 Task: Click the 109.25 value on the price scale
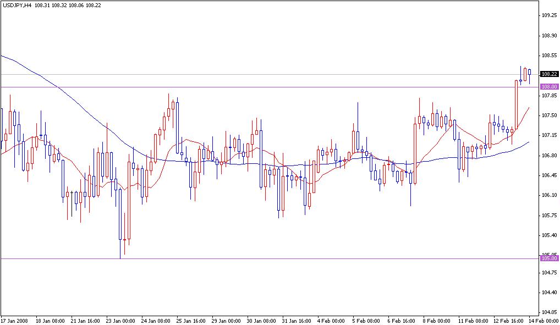pos(550,16)
